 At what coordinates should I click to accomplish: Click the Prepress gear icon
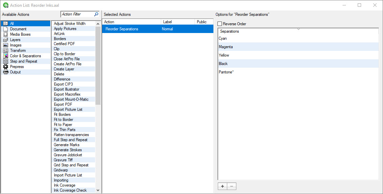(x=5, y=67)
